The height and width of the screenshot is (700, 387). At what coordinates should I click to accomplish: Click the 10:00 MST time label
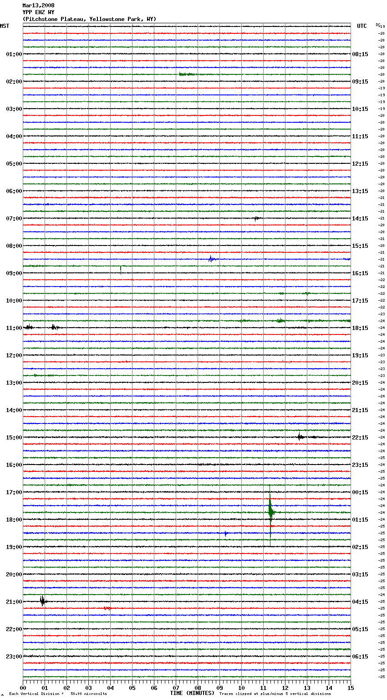tap(14, 301)
